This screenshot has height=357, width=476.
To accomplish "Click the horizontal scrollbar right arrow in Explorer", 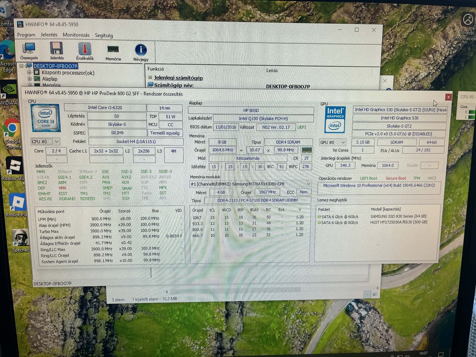I will (377, 288).
